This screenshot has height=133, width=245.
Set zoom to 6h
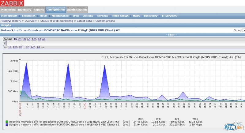tap(29, 39)
